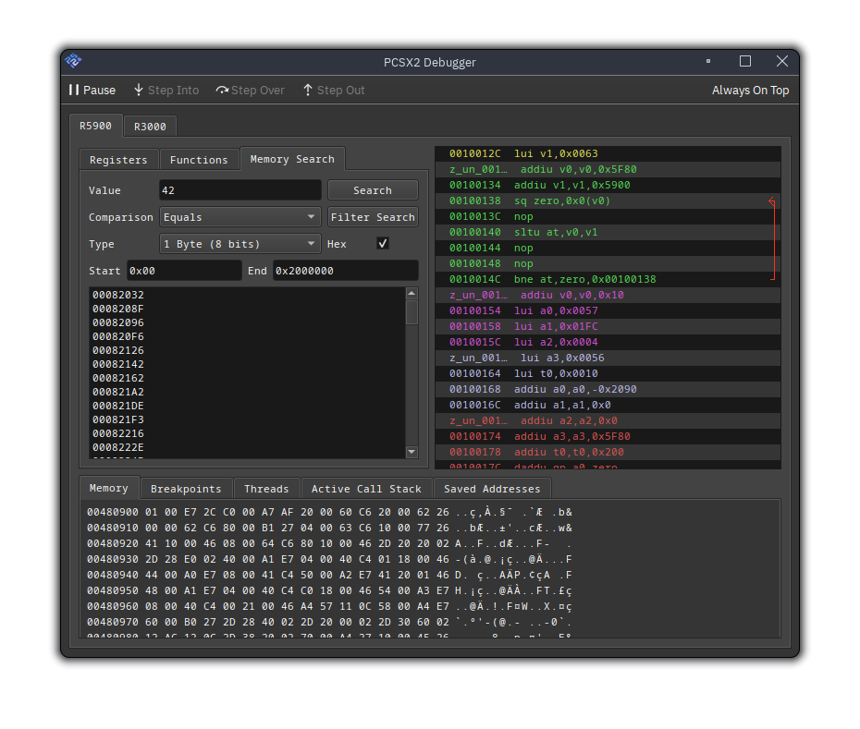Viewport: 860px width, 729px height.
Task: Switch to the R3000 CPU tab
Action: click(149, 127)
